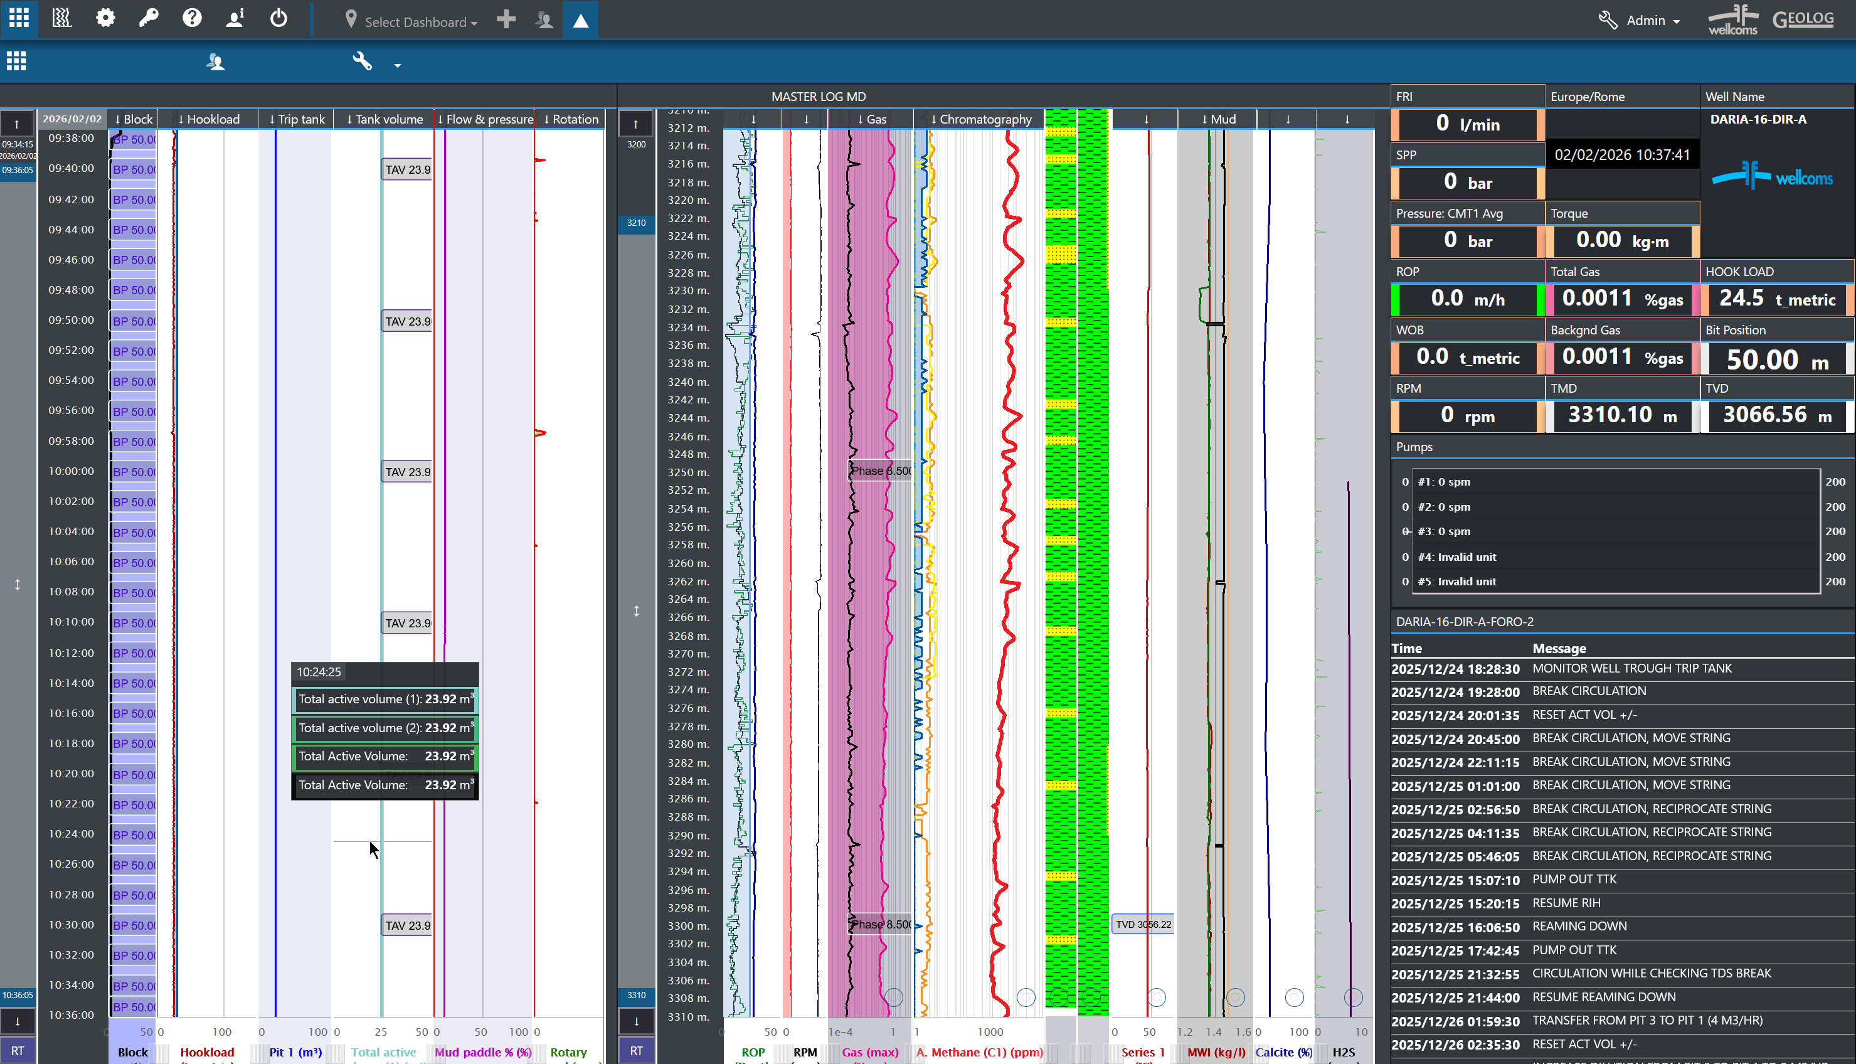The height and width of the screenshot is (1064, 1856).
Task: Open the log curves chart icon
Action: tap(62, 18)
